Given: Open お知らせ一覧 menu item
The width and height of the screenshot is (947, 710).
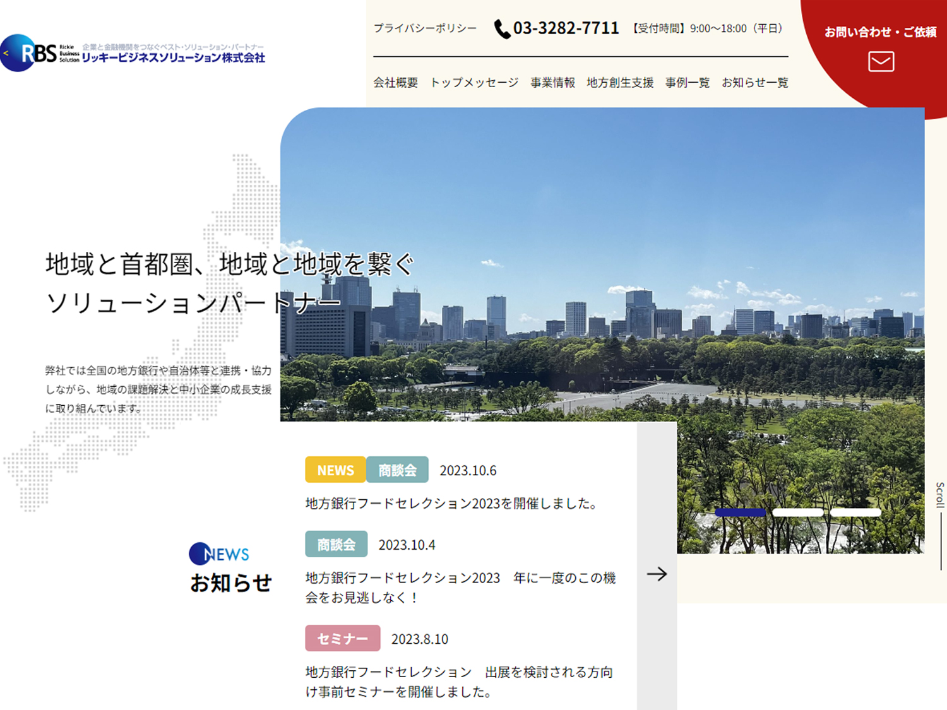Looking at the screenshot, I should (755, 83).
